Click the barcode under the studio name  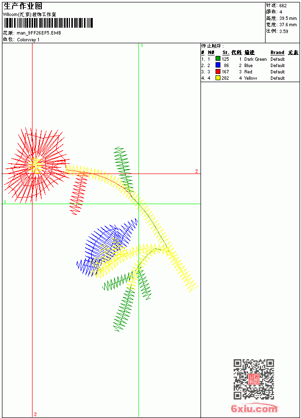point(48,23)
